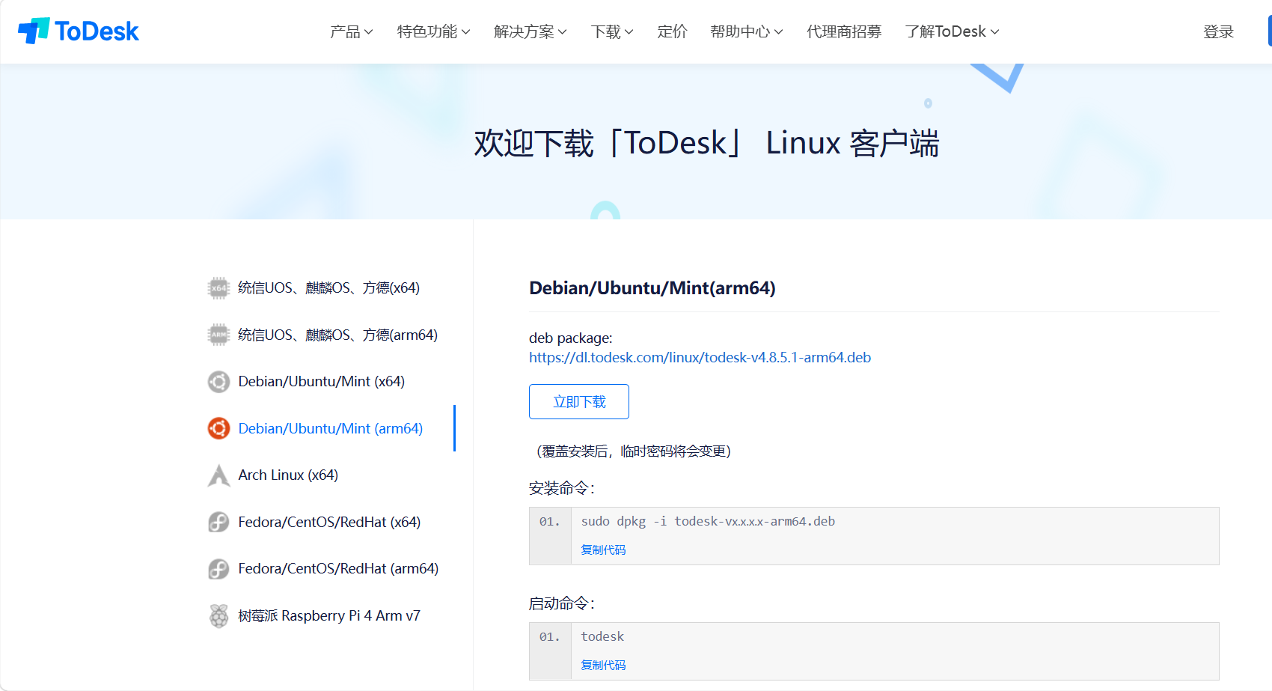Open the 帮助中心 dropdown menu
Viewport: 1272px width, 691px height.
point(746,31)
